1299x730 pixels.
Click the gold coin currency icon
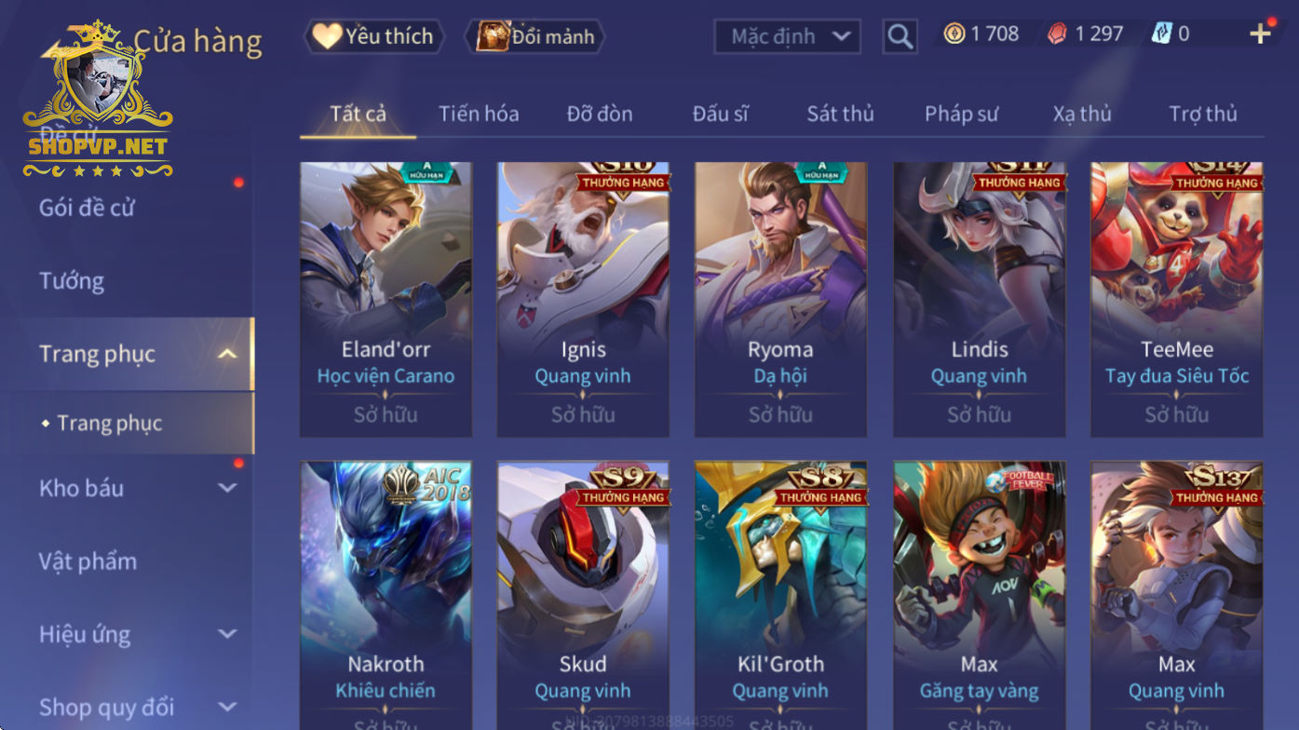click(954, 34)
